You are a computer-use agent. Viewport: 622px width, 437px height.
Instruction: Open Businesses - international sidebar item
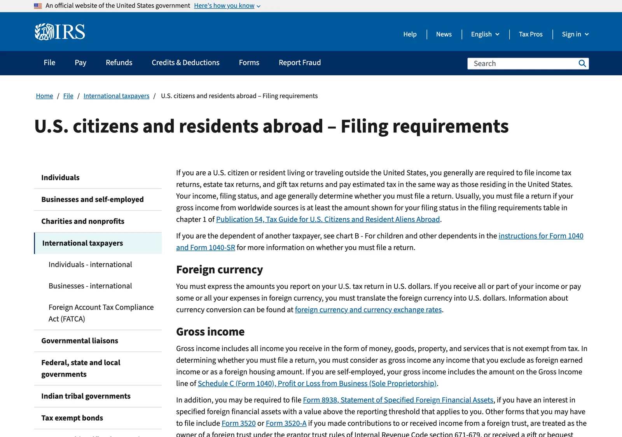[x=90, y=286]
